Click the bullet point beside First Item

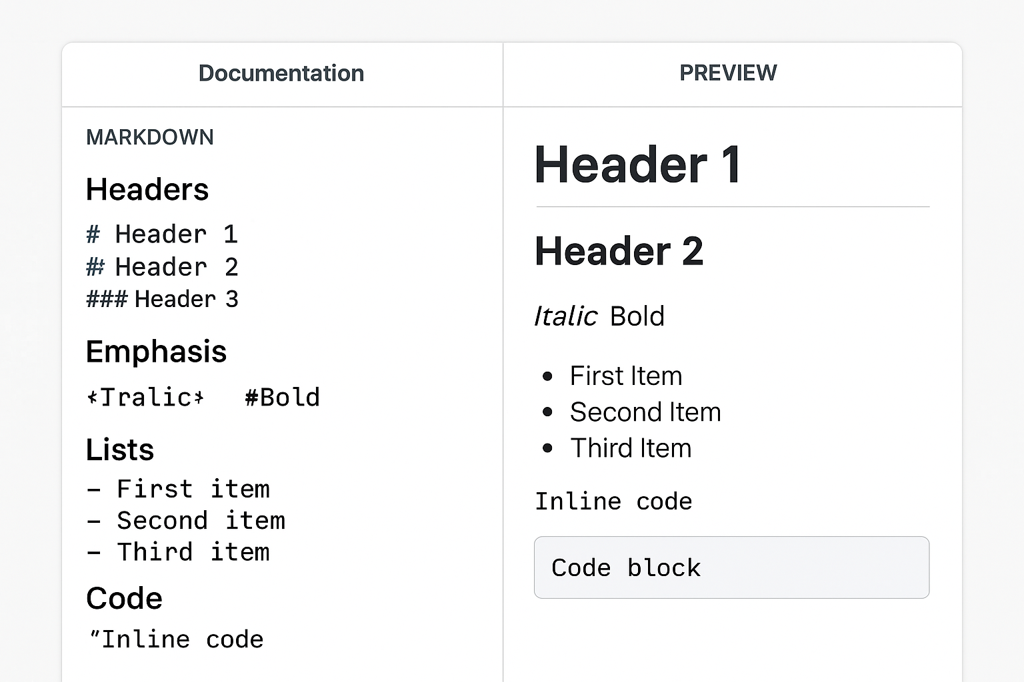[x=547, y=376]
